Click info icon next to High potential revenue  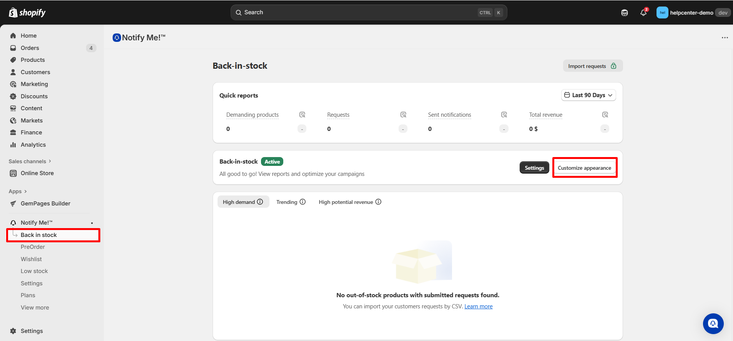[x=378, y=202]
